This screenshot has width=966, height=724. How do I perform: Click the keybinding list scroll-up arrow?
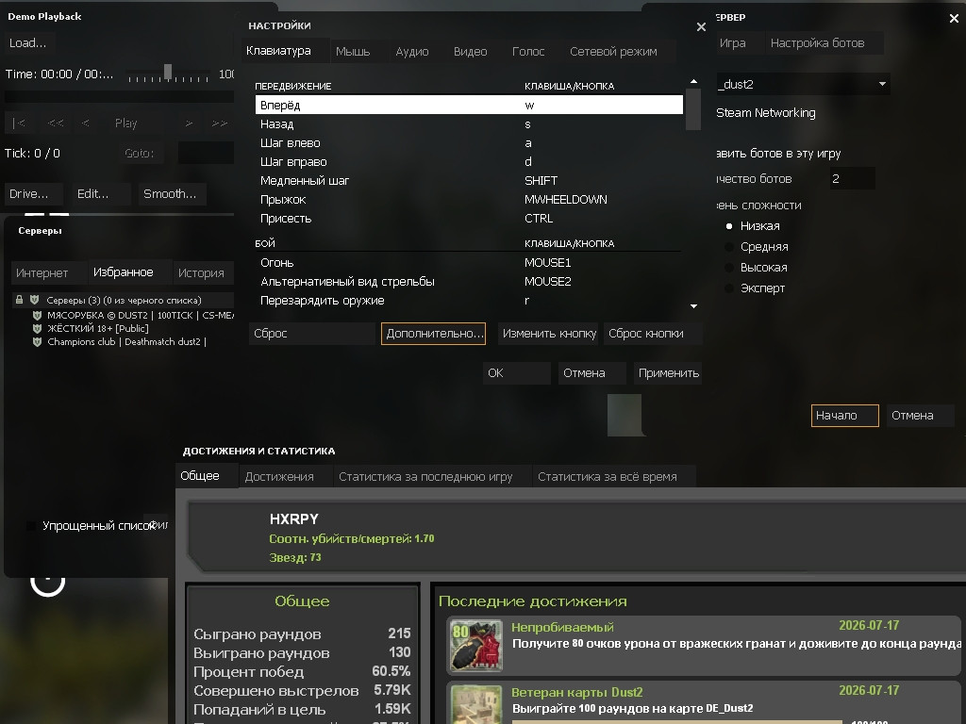click(x=693, y=81)
